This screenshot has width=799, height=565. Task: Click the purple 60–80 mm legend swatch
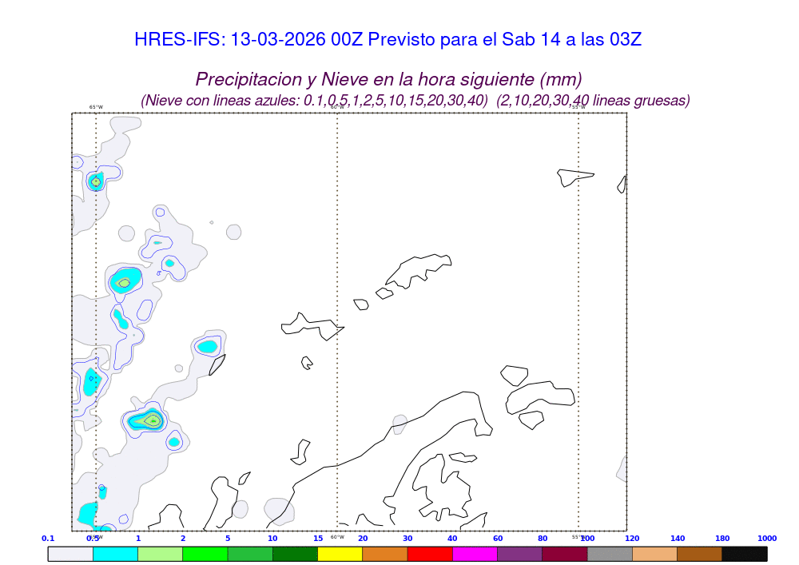519,553
